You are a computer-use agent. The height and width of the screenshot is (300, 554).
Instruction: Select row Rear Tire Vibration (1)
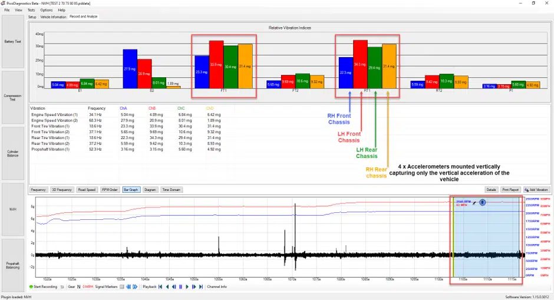(x=126, y=138)
